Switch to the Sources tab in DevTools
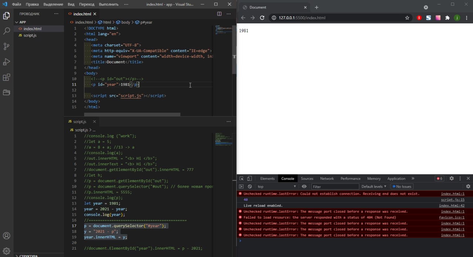 [307, 178]
